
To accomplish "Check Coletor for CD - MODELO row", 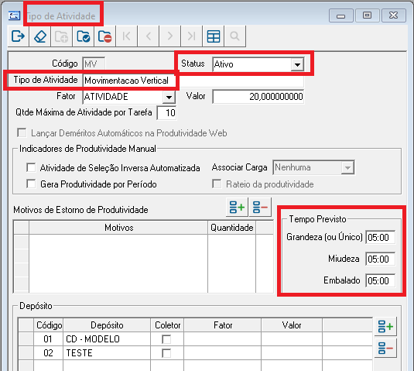I will (166, 339).
